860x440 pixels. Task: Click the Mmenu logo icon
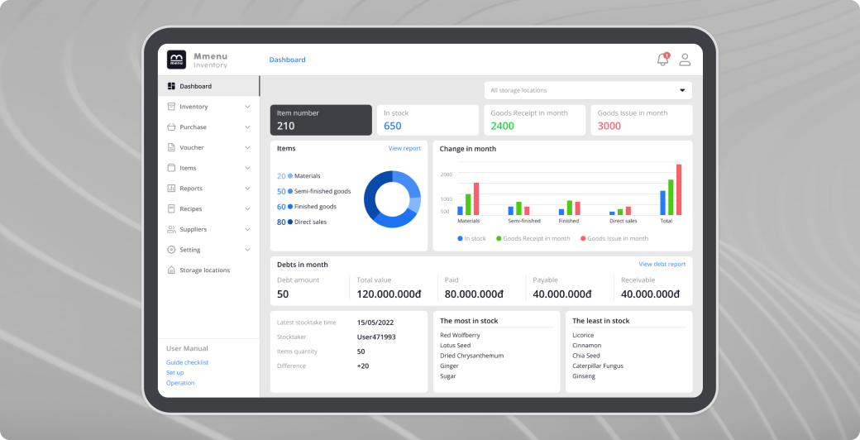click(176, 60)
